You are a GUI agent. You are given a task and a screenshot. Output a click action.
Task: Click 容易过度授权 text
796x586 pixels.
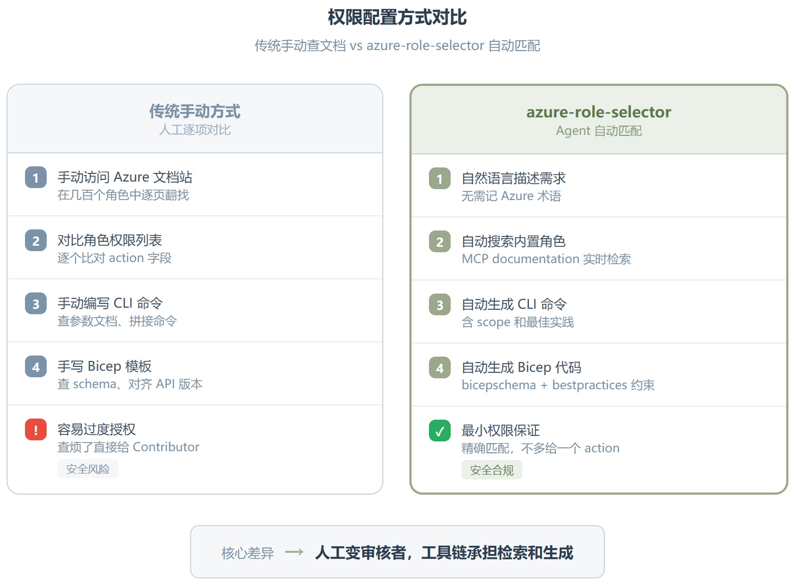click(x=97, y=429)
